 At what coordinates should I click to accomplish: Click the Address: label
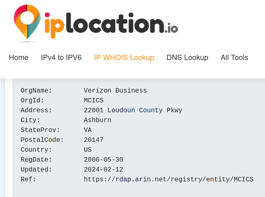coord(36,110)
